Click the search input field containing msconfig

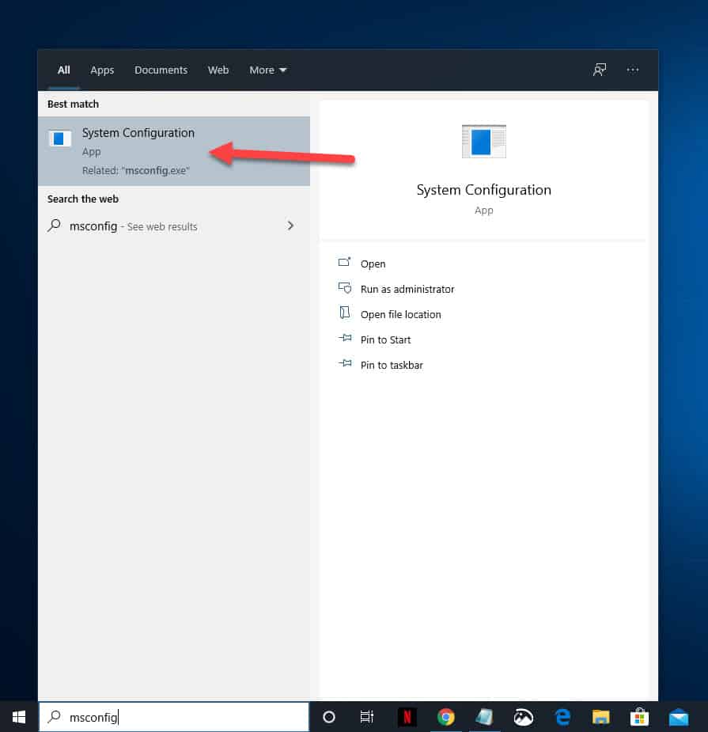pos(173,717)
